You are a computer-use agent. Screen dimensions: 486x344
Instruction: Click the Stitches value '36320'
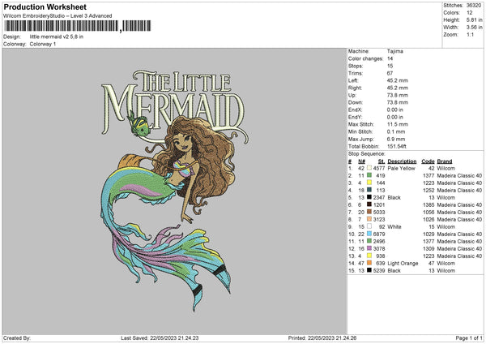474,6
